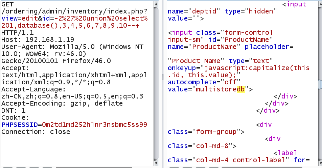Click the '201,database(),3,4,5,6,7,8,9,10--+' payload line

(x=70, y=25)
